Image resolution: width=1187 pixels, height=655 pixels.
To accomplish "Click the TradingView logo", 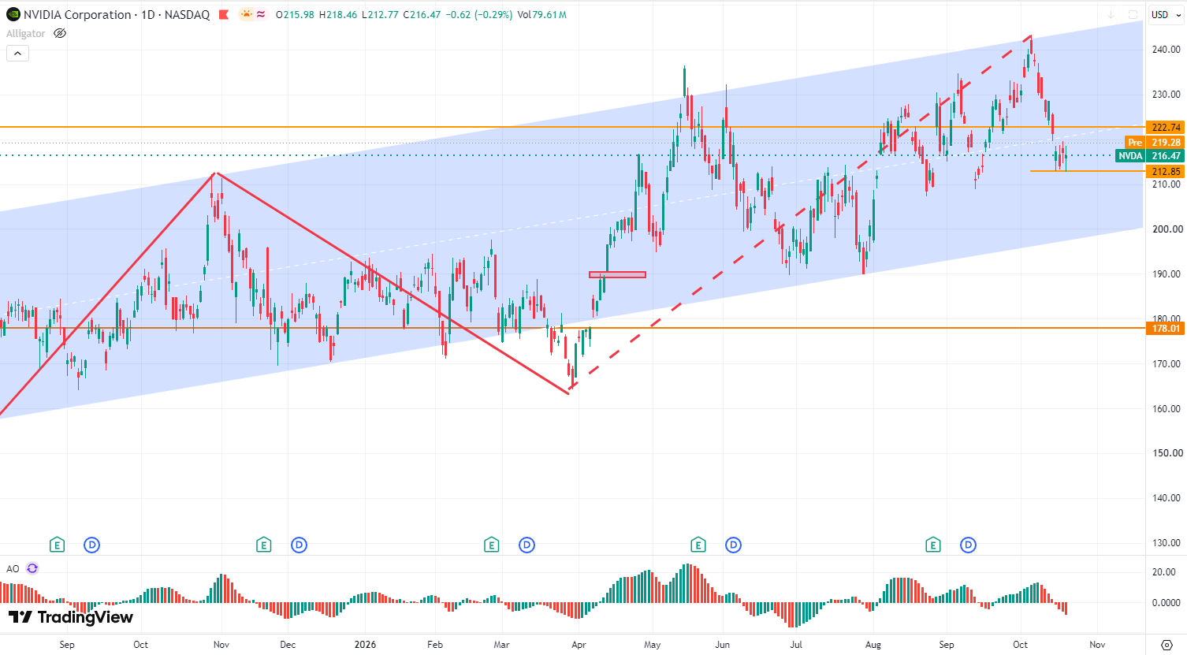I will 70,617.
